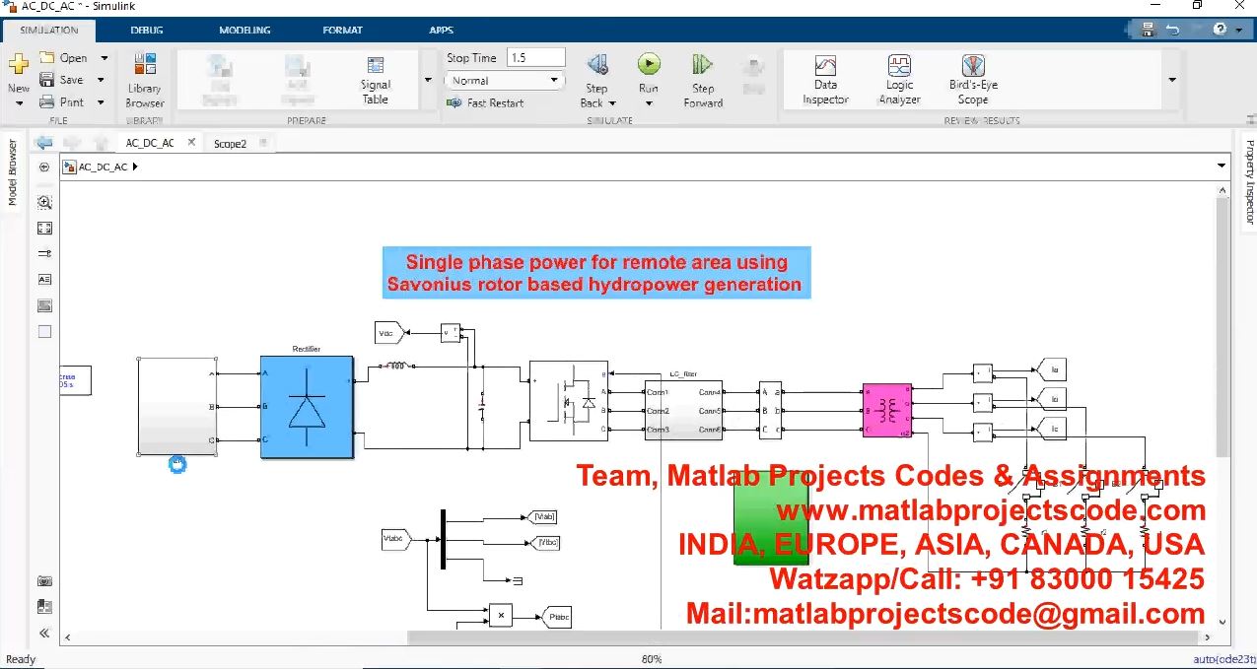Select the Zoom In tool in palette
The width and height of the screenshot is (1257, 669).
pyautogui.click(x=44, y=202)
